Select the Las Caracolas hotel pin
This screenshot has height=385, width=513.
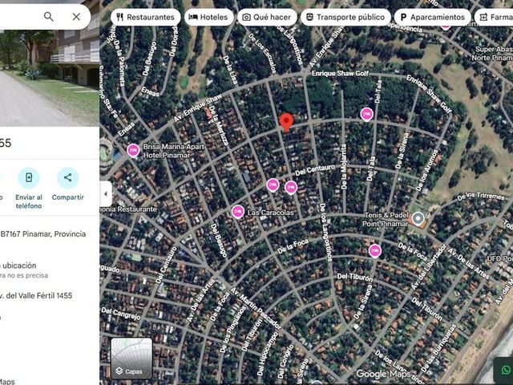pyautogui.click(x=238, y=212)
